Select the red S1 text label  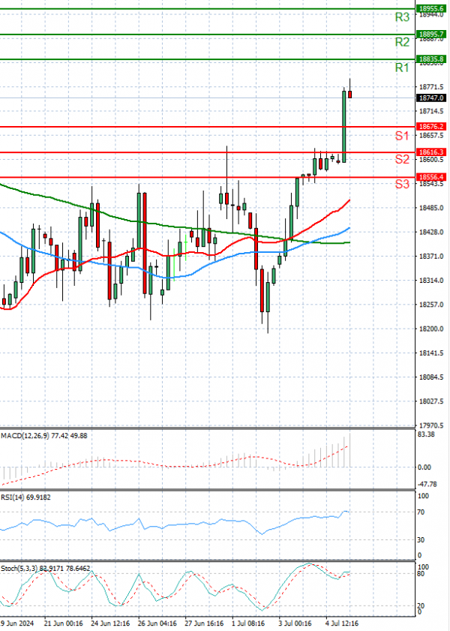tap(402, 136)
